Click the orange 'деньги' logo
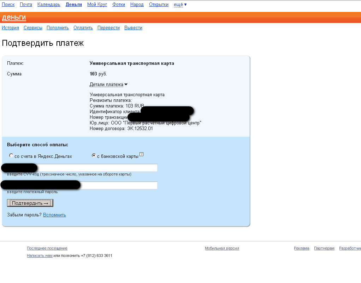The height and width of the screenshot is (283, 361). point(14,18)
